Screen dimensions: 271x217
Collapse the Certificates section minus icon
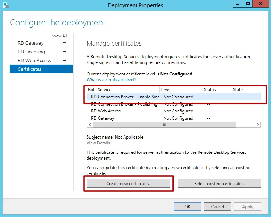pyautogui.click(x=64, y=69)
